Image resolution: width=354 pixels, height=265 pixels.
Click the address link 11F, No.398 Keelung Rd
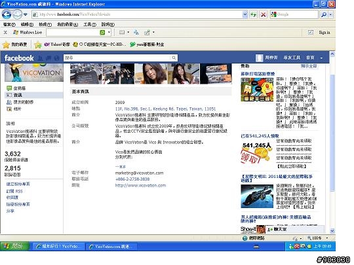click(x=165, y=109)
